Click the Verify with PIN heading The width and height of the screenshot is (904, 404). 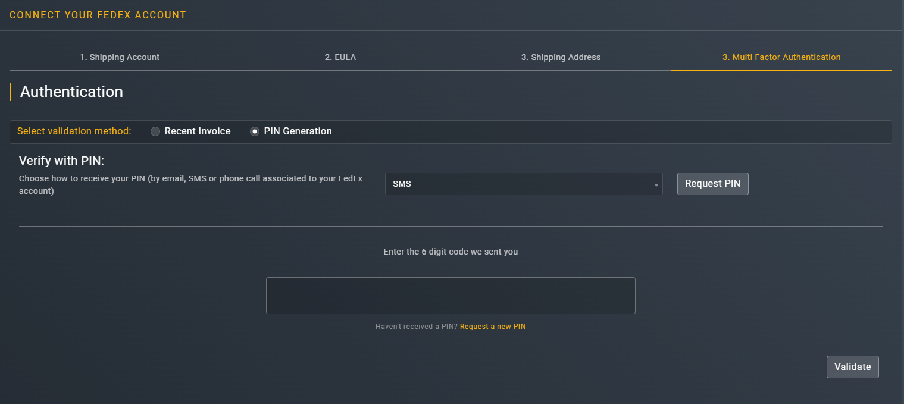[62, 161]
